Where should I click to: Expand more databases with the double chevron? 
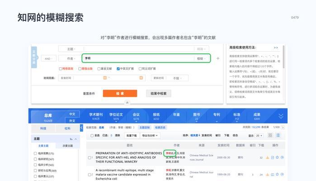pyautogui.click(x=281, y=116)
